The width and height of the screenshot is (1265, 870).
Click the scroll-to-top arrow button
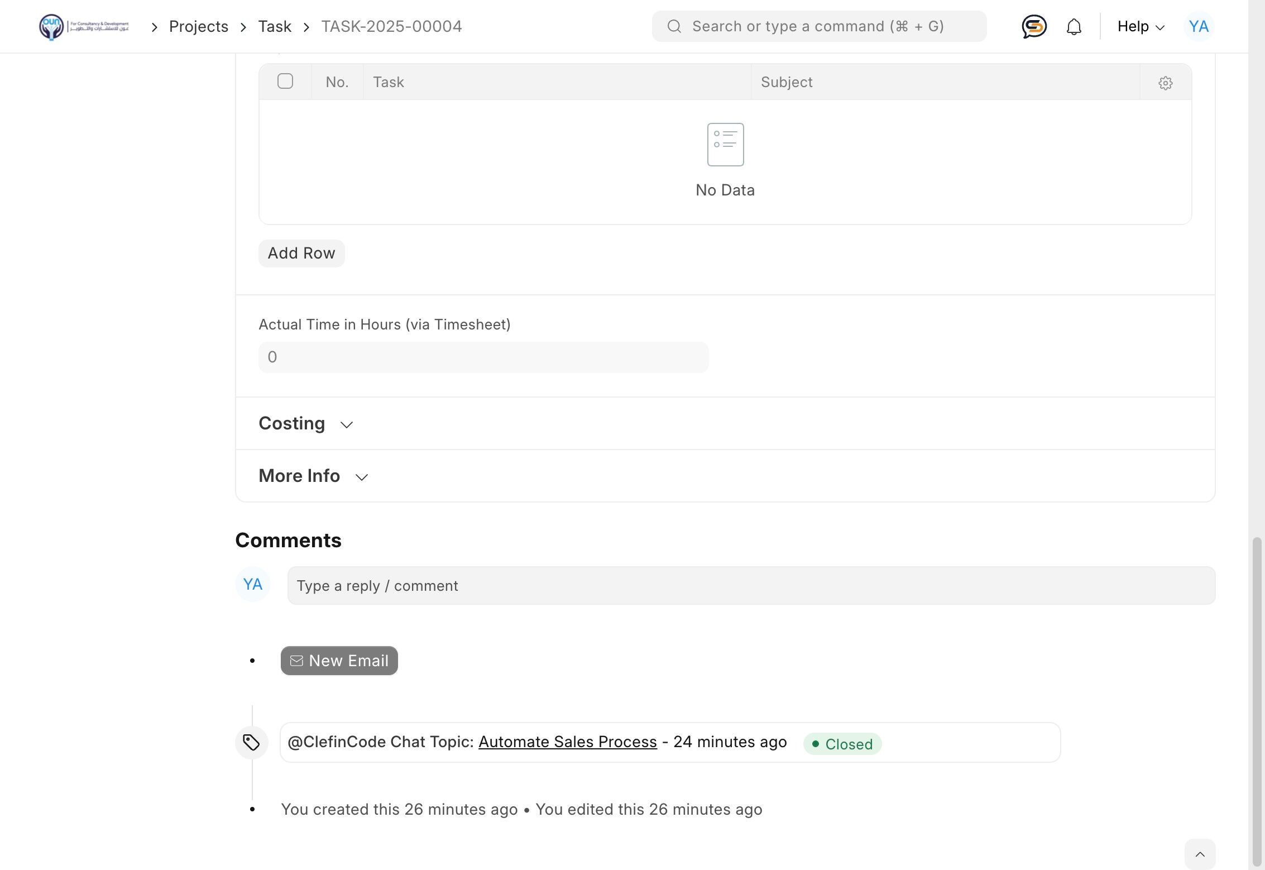pos(1200,854)
